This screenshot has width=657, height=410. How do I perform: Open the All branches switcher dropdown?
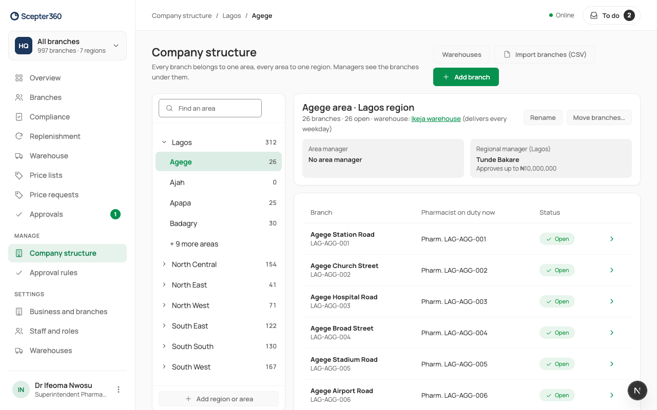(x=67, y=46)
